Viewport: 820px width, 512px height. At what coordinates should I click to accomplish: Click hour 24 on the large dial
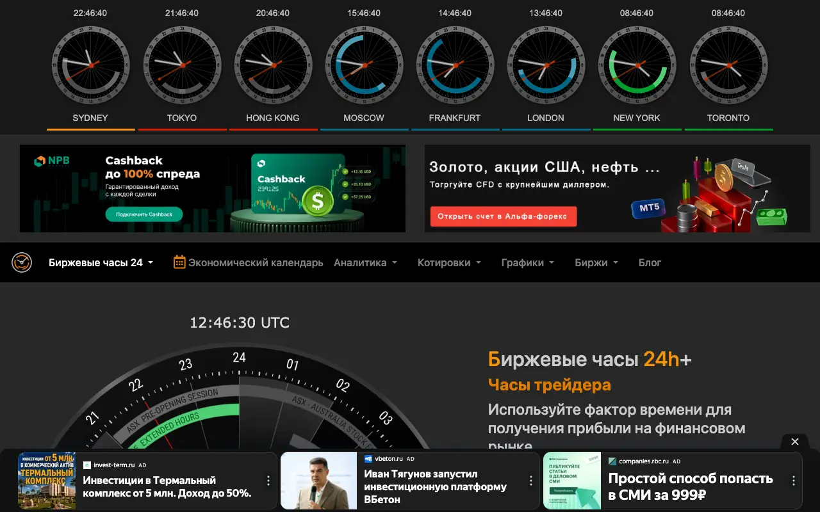click(239, 357)
